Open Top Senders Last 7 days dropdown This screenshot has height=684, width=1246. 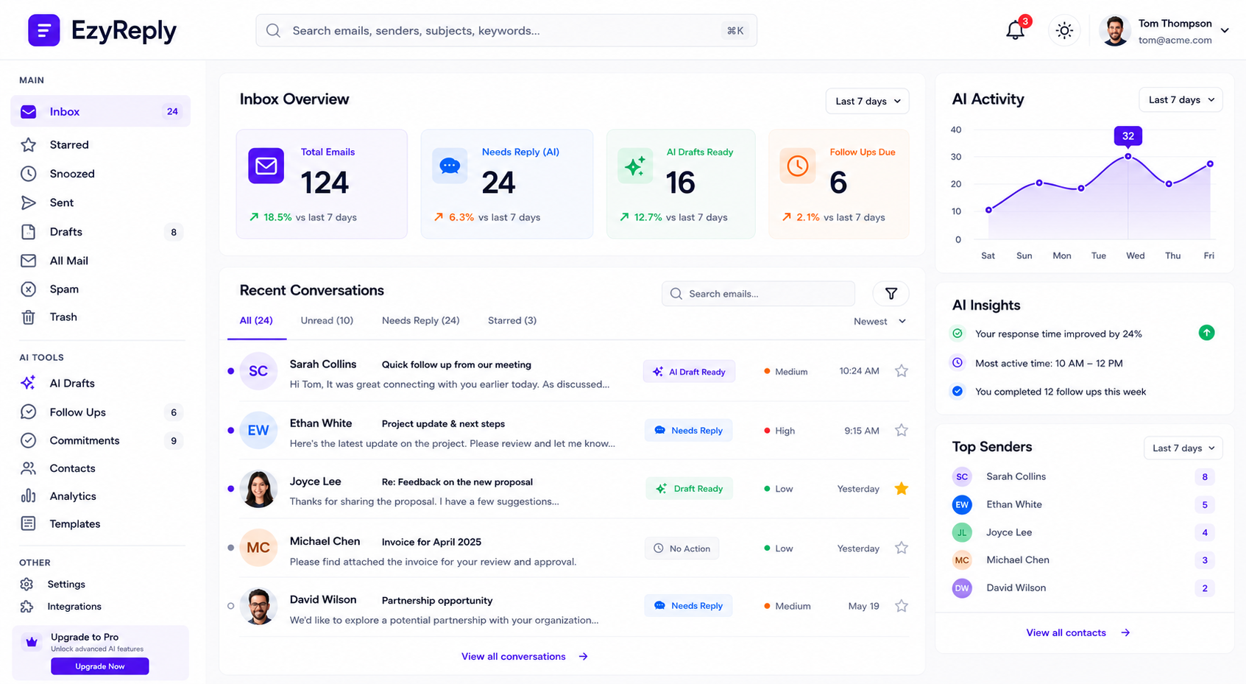tap(1183, 448)
